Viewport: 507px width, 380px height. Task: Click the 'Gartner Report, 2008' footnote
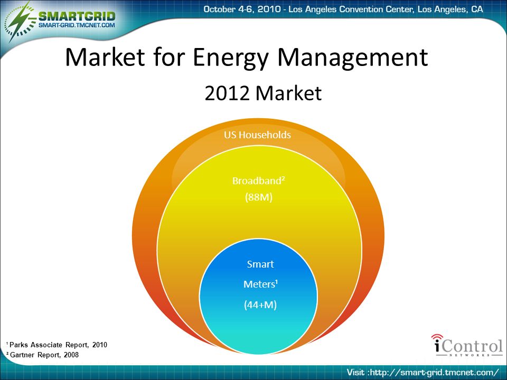point(43,355)
